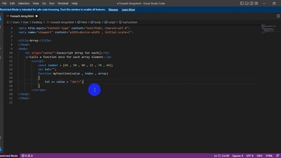Click the meta viewport line 5
This screenshot has height=158, width=281.
point(76,32)
